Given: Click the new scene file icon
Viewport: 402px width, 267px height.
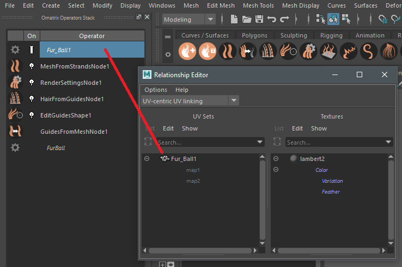Looking at the screenshot, I should (x=234, y=20).
